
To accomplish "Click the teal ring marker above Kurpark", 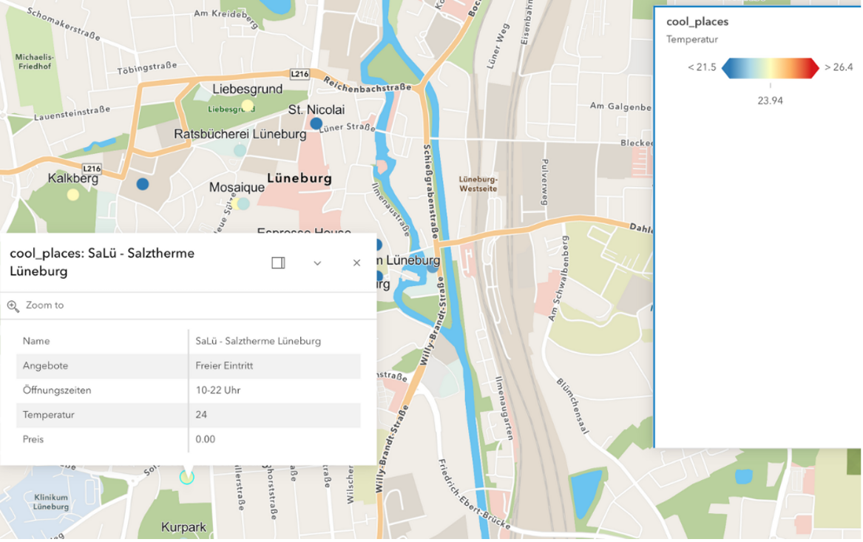I will point(186,478).
